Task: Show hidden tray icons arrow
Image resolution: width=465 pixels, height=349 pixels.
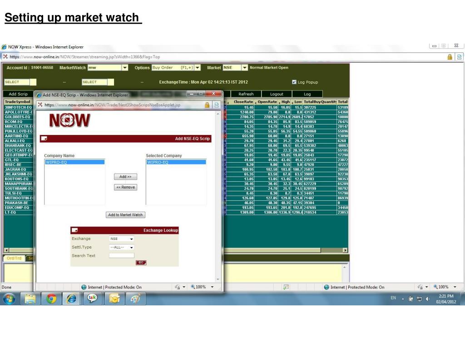Action: tap(403, 299)
